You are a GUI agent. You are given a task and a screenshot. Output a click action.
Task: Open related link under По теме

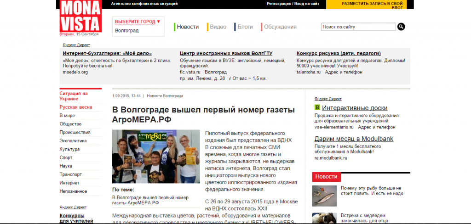click(150, 200)
